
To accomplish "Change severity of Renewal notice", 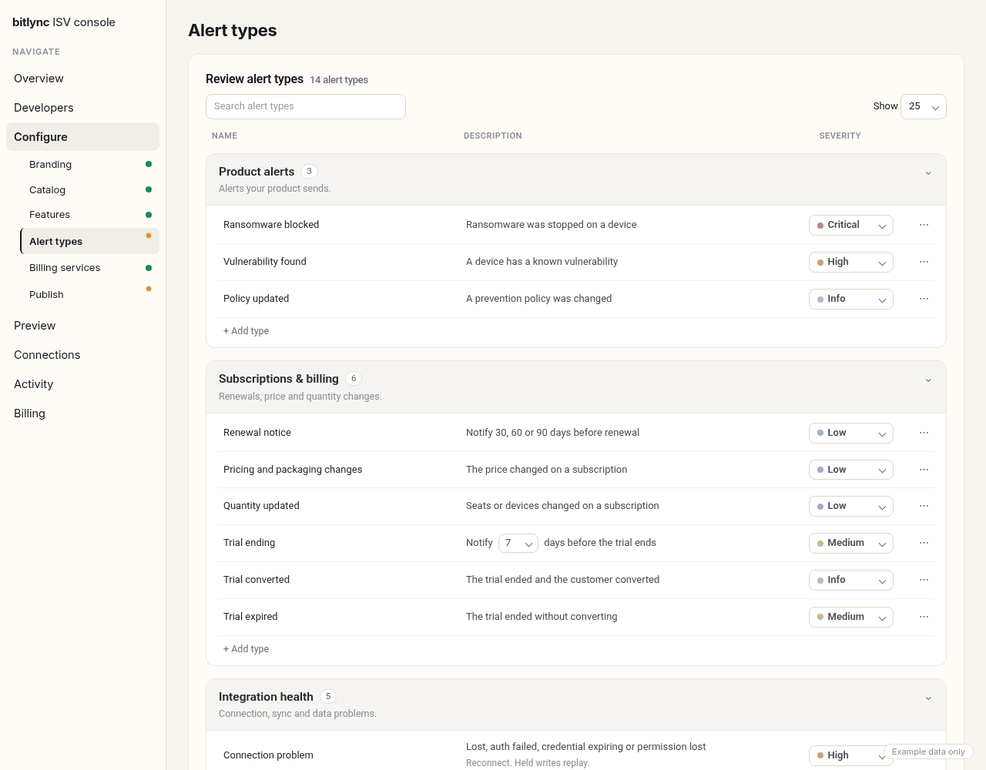I will [x=851, y=433].
